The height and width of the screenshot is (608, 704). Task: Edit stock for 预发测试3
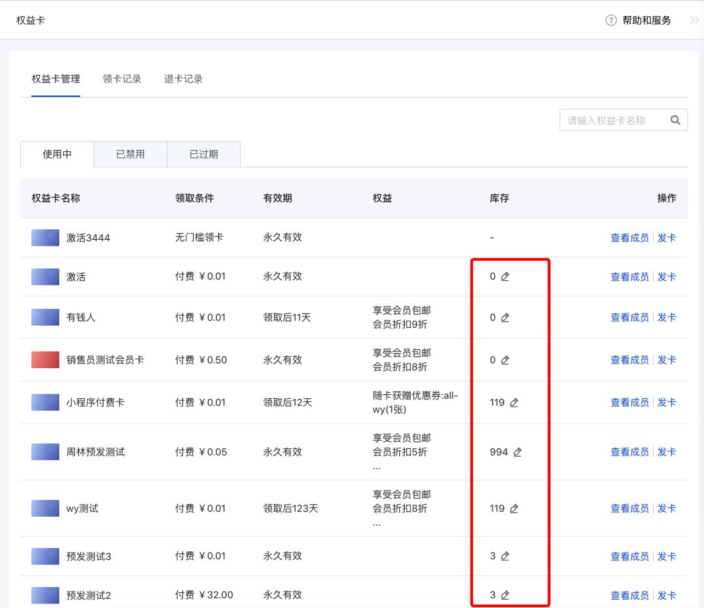(x=505, y=556)
